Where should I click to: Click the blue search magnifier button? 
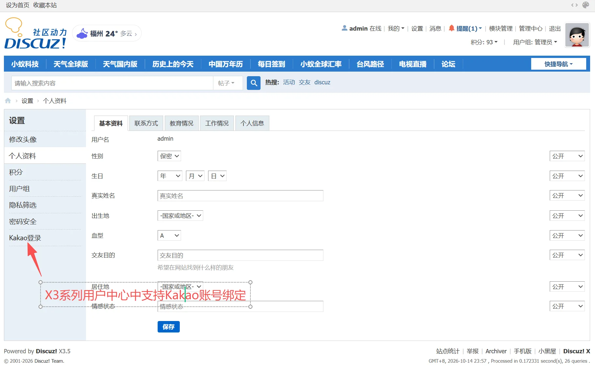[x=253, y=83]
